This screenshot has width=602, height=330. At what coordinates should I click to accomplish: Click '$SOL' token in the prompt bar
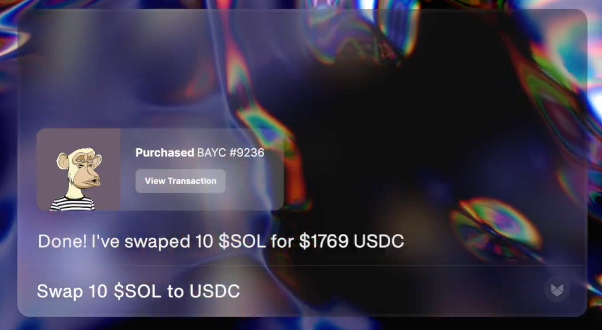coord(138,291)
